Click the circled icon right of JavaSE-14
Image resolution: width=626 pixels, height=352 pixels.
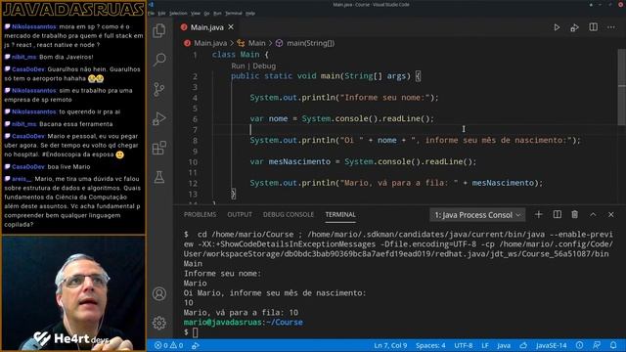click(579, 345)
